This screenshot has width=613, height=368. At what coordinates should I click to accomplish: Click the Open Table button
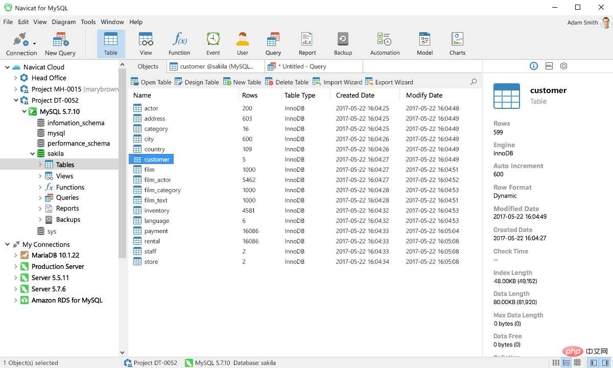[151, 82]
